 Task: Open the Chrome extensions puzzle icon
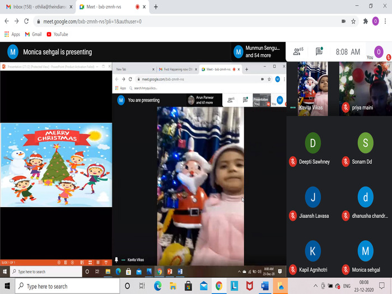click(366, 21)
